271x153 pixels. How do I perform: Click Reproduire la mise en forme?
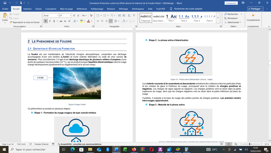[26, 22]
